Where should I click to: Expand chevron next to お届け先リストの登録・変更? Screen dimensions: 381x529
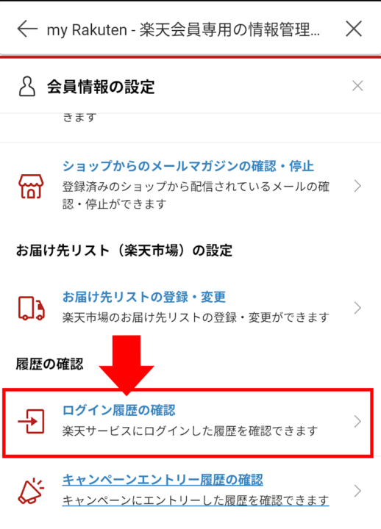tap(357, 308)
